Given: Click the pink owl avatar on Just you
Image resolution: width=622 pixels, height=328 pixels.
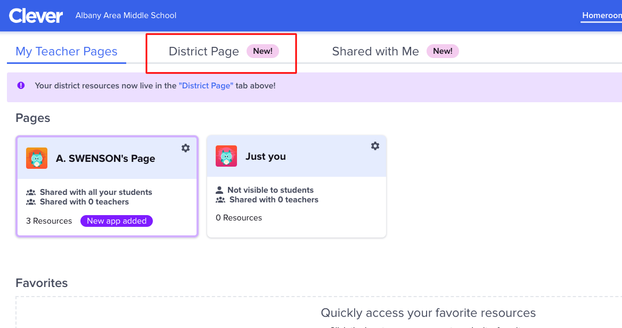Looking at the screenshot, I should tap(226, 156).
